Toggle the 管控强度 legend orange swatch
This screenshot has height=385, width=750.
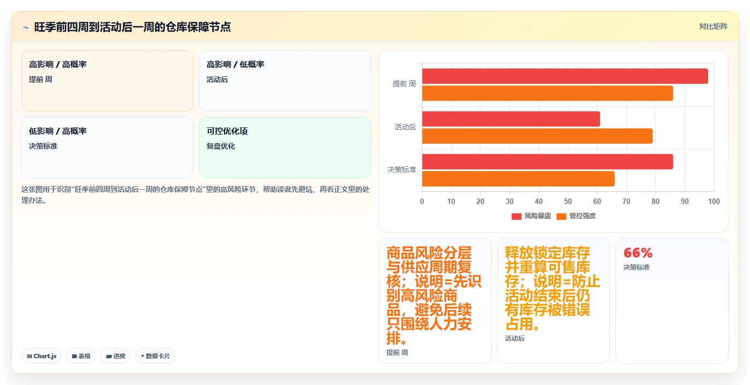(x=561, y=216)
